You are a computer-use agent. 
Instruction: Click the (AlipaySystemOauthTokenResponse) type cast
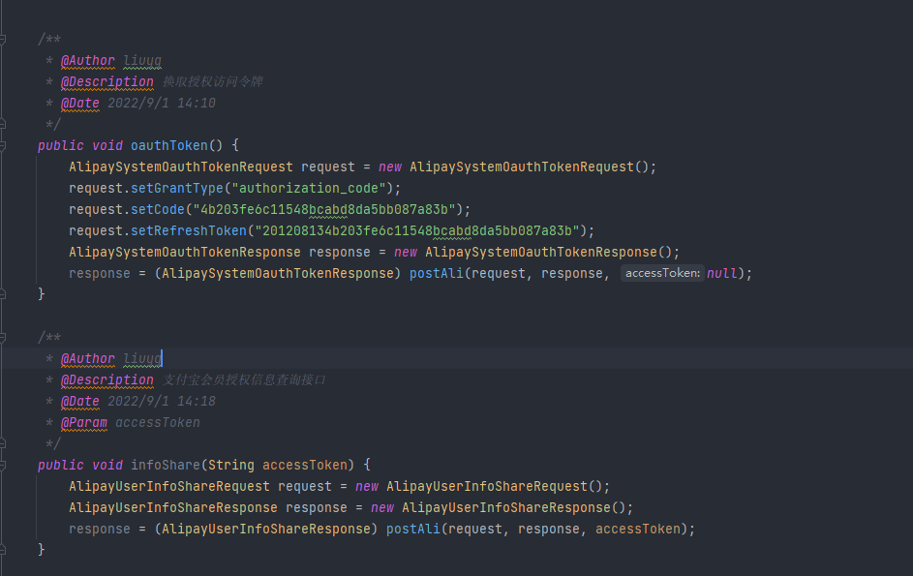(278, 273)
